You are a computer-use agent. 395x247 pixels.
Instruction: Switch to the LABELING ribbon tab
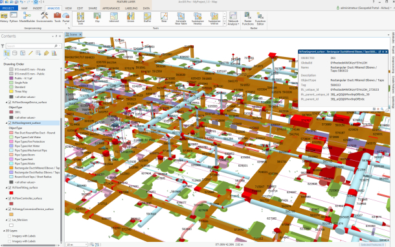[131, 8]
